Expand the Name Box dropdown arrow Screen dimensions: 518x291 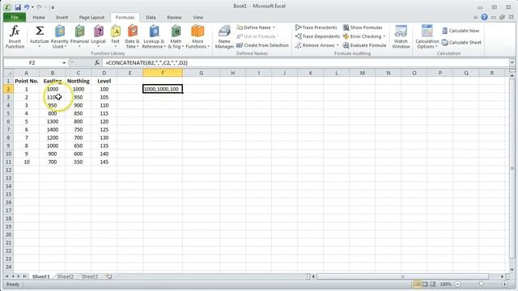(64, 63)
